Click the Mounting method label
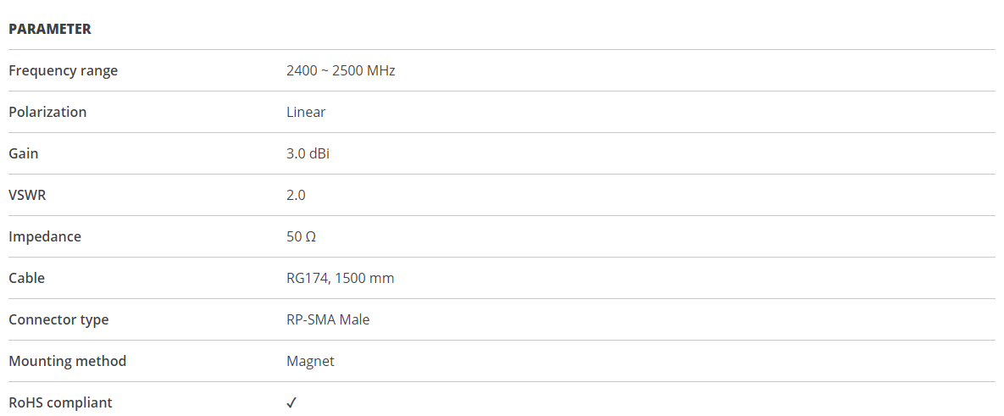Image resolution: width=1004 pixels, height=416 pixels. pos(67,361)
